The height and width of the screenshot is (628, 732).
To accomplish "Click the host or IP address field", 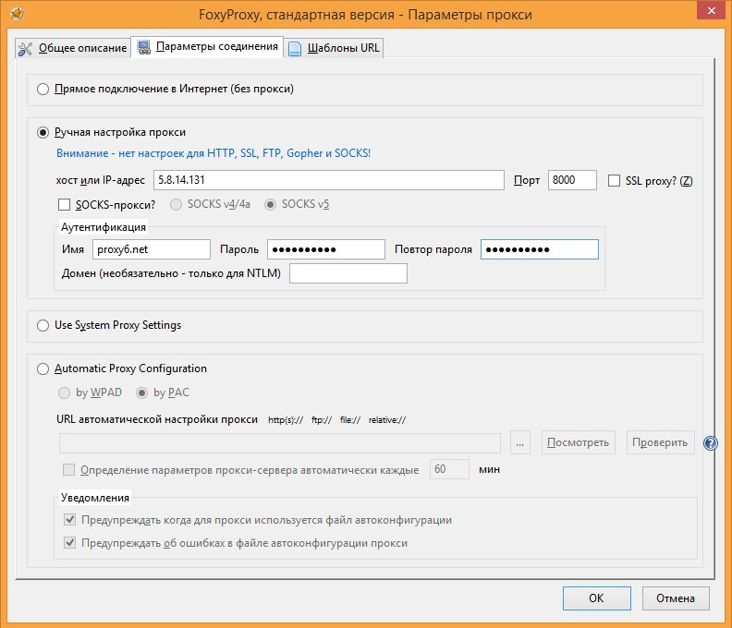I will 327,180.
